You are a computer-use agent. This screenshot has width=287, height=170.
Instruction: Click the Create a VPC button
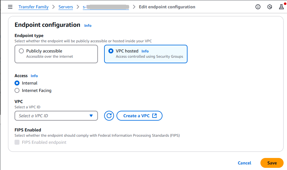(x=139, y=116)
